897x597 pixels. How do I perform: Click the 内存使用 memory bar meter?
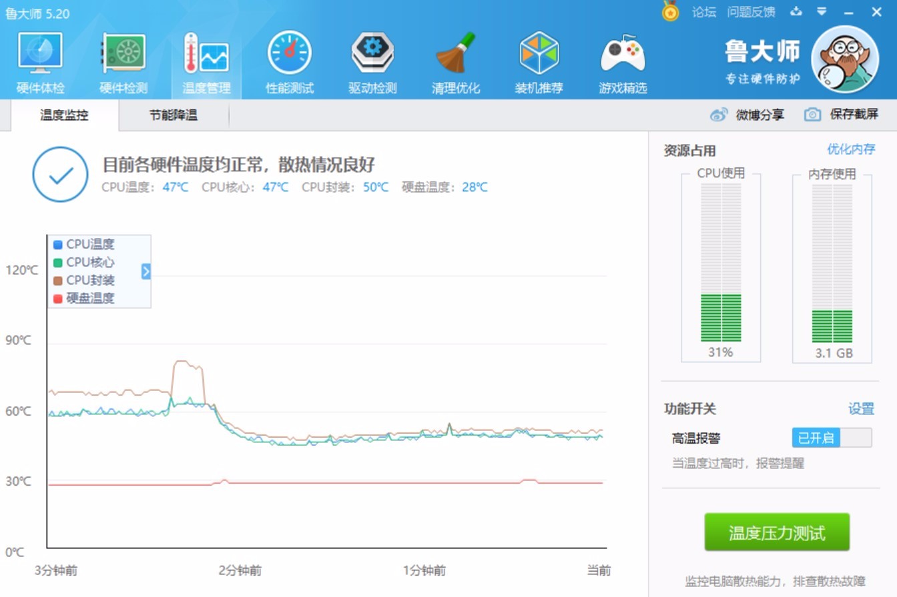pos(832,263)
